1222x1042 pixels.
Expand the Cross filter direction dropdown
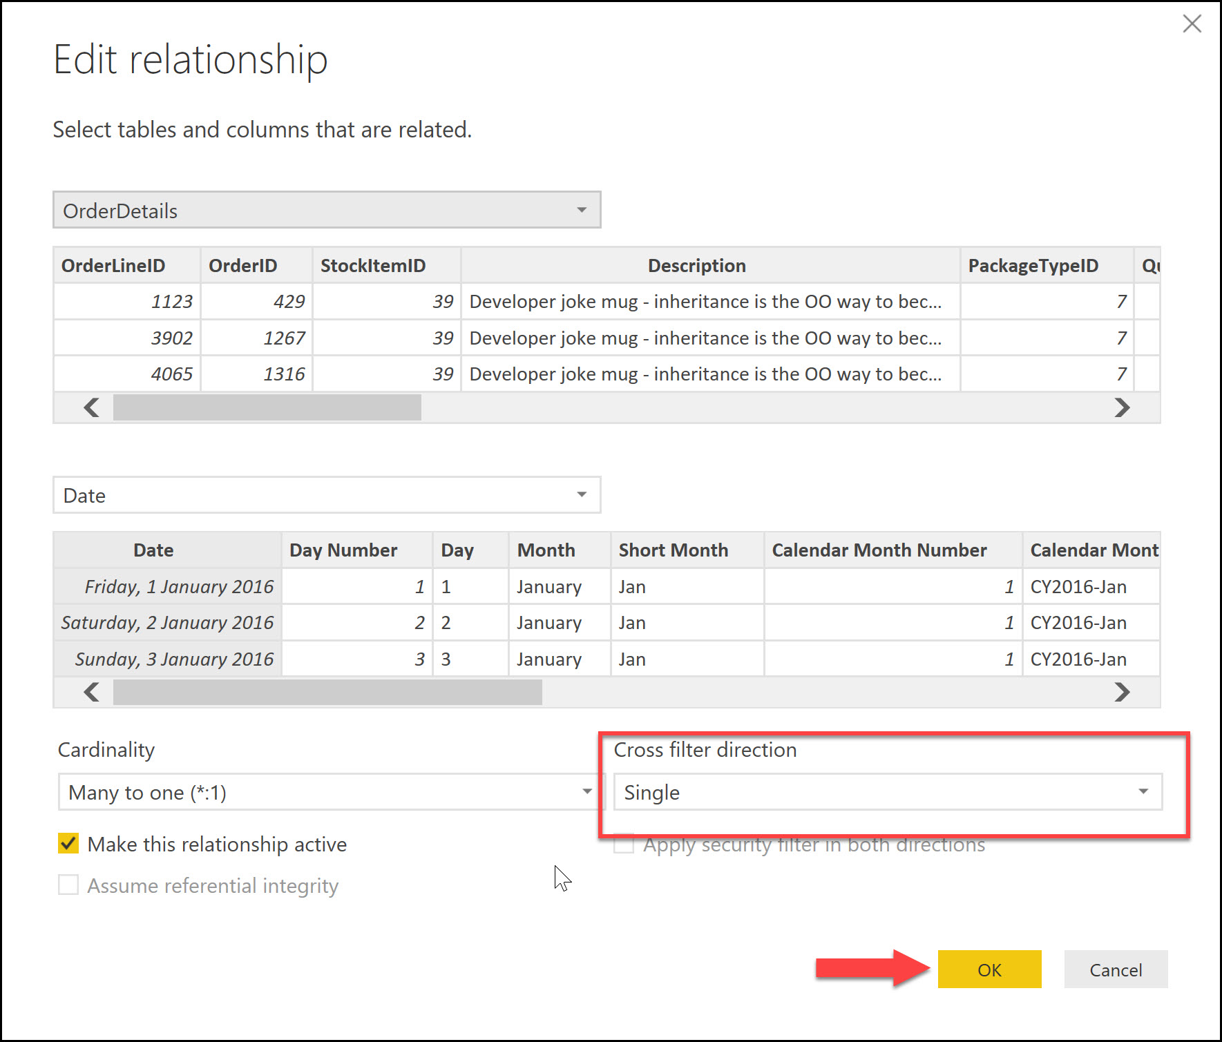[x=888, y=792]
